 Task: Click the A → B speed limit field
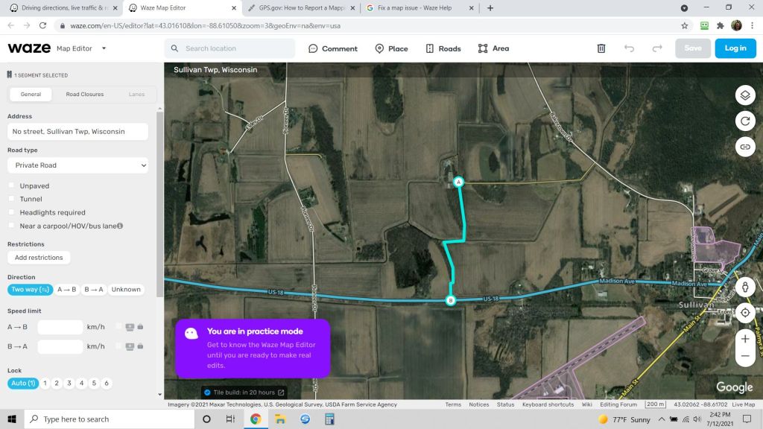(x=60, y=327)
